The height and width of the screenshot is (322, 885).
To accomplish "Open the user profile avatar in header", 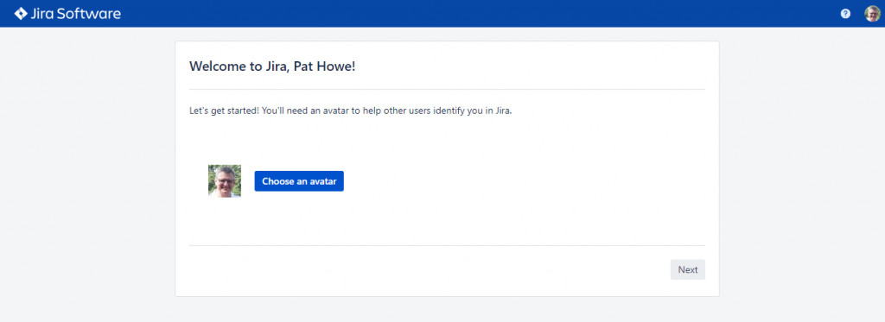I will (872, 14).
